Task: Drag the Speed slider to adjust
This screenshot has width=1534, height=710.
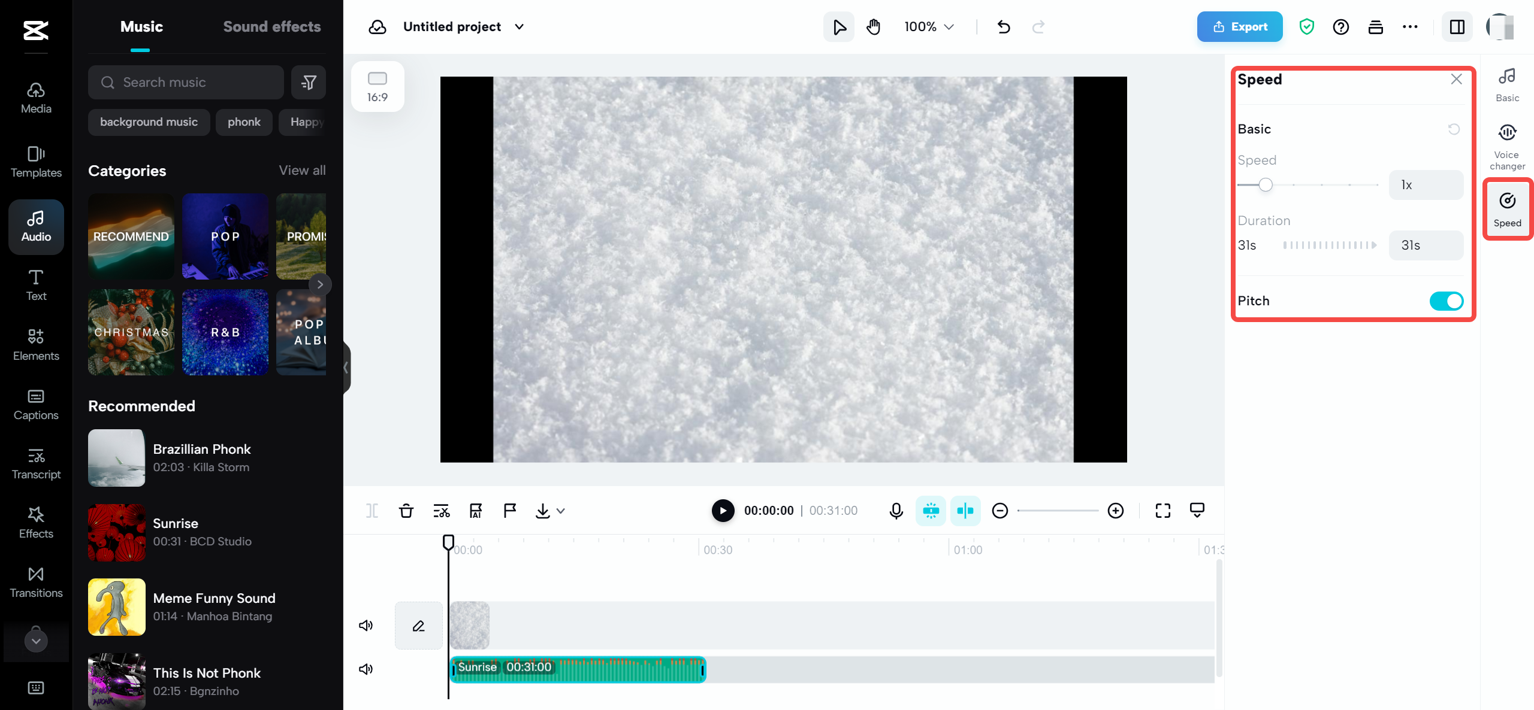Action: coord(1265,185)
